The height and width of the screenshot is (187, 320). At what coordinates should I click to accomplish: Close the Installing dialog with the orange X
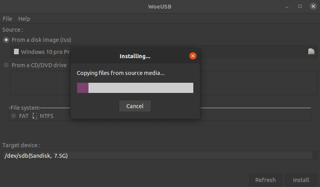[193, 56]
